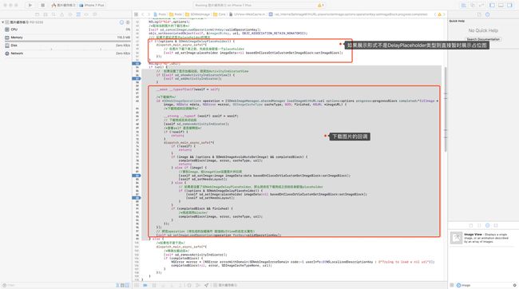Show the Standard editor

point(464,6)
